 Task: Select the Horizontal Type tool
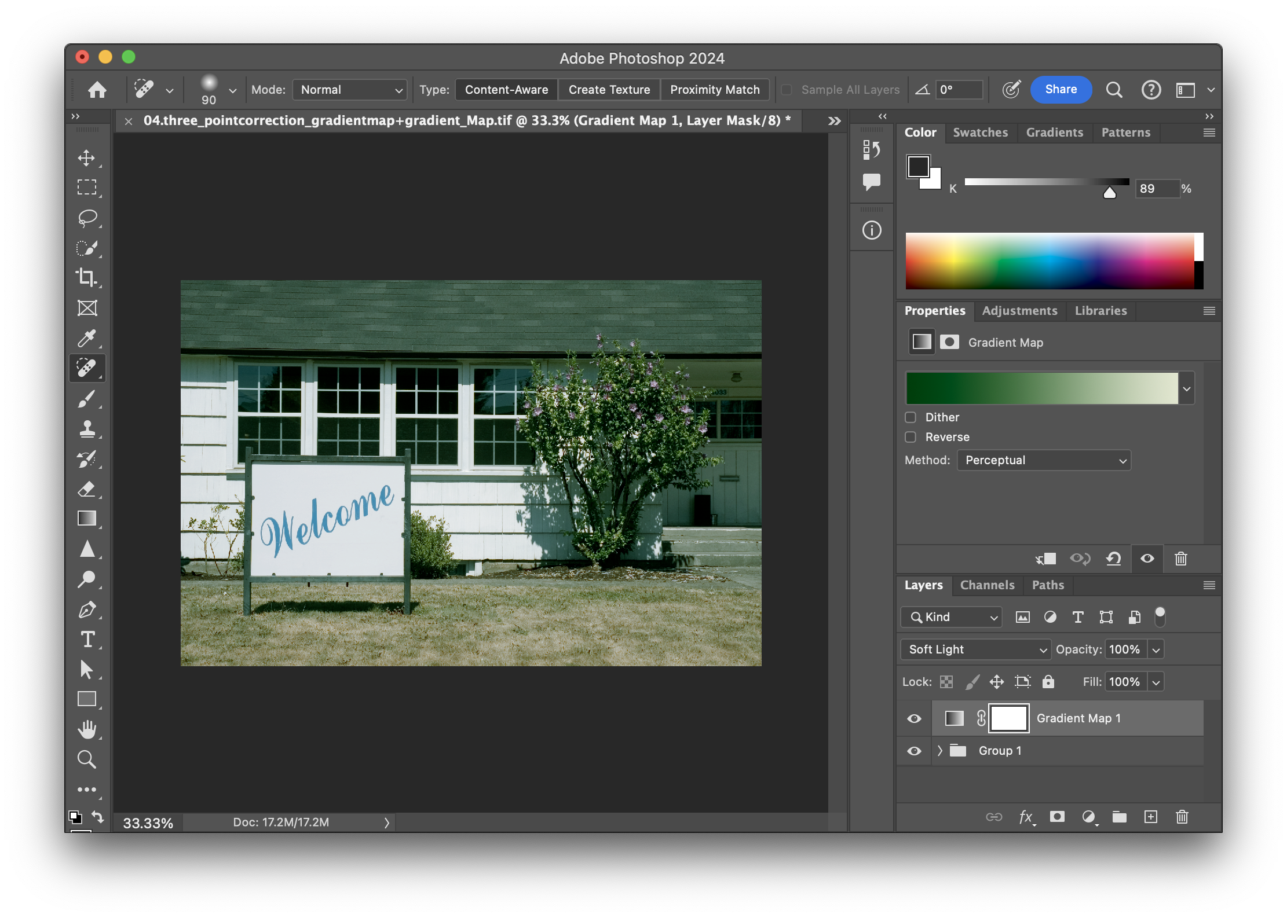click(87, 639)
